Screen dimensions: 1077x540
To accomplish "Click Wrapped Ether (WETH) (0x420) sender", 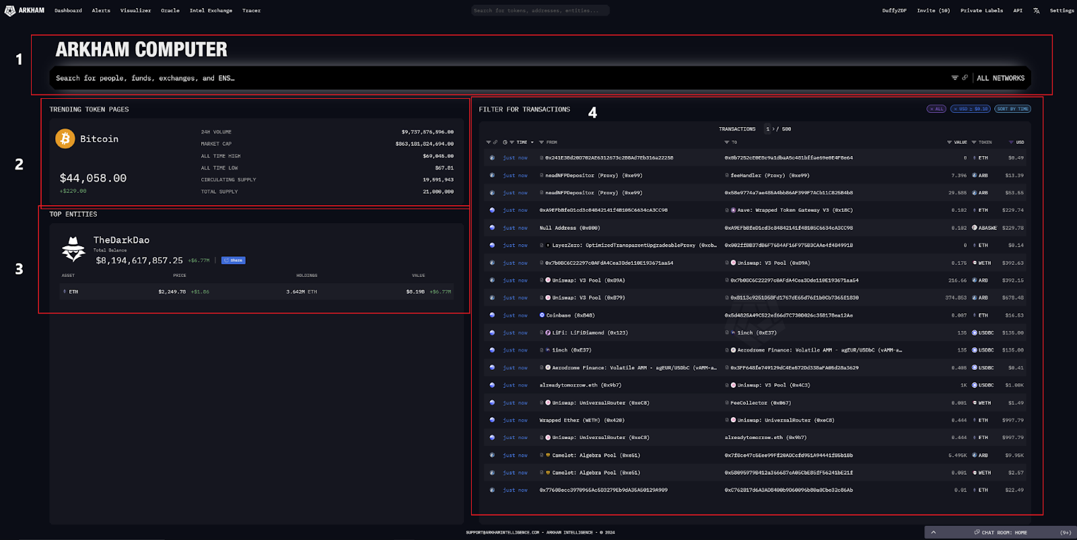I will [582, 420].
